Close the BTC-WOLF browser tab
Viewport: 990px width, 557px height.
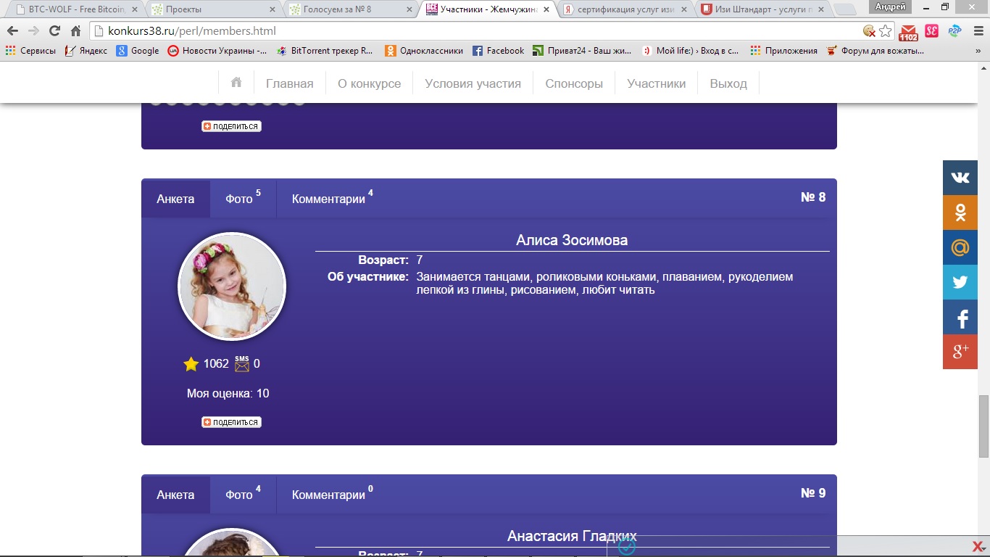pyautogui.click(x=135, y=9)
